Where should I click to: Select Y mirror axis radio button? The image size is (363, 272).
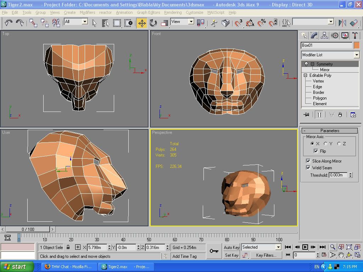click(325, 144)
